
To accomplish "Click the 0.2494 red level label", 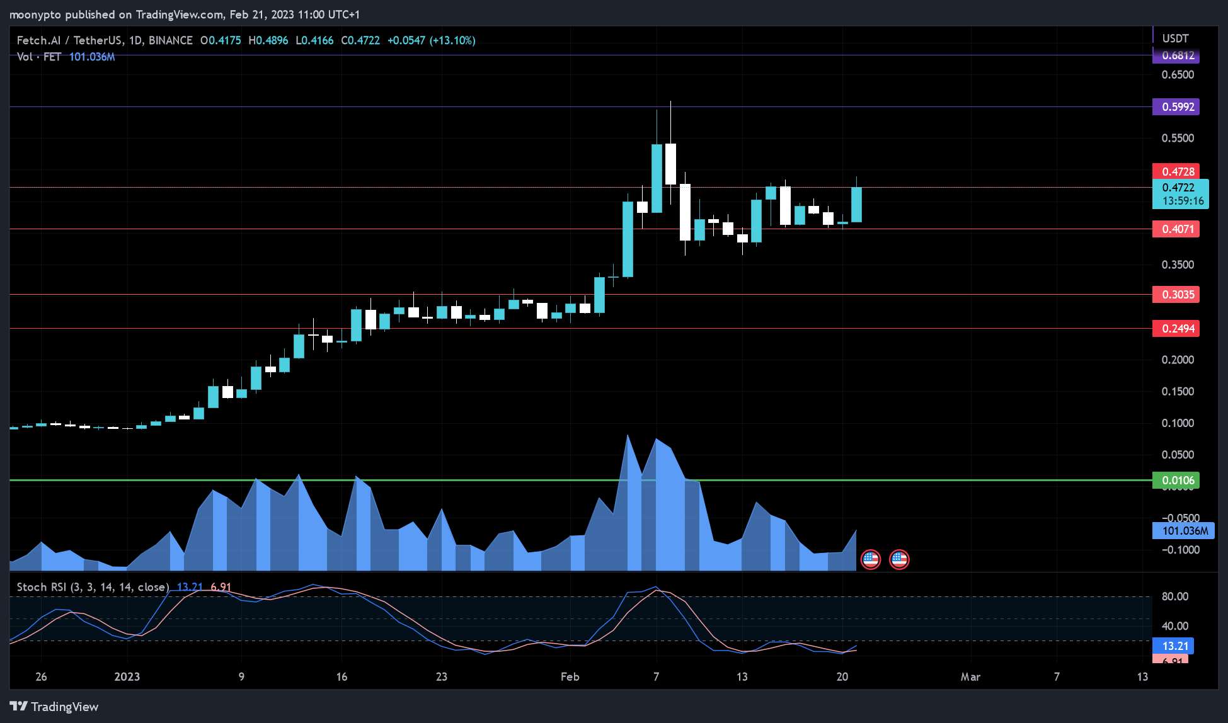I will tap(1176, 329).
